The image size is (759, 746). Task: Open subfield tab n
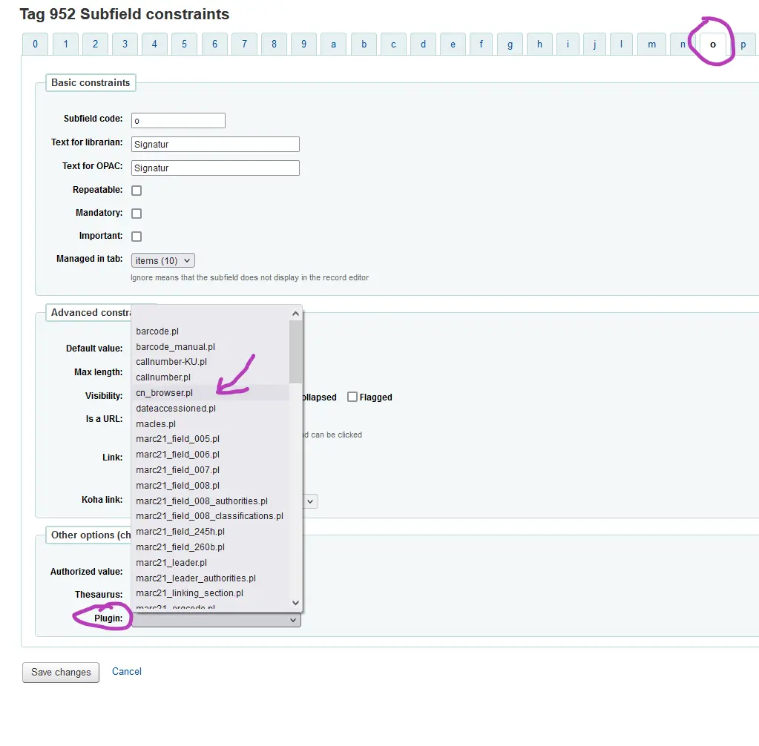(683, 44)
